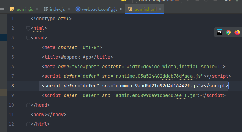Switch to the webpack.config.js tab
The image size is (242, 132).
tap(100, 9)
